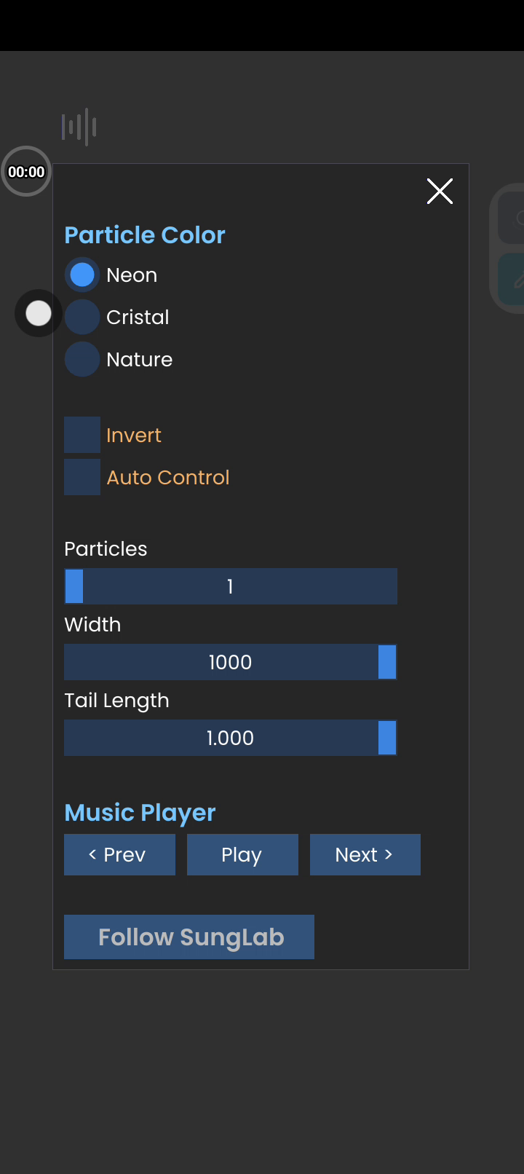Tap the audio waveform bars icon
The width and height of the screenshot is (524, 1174).
click(79, 127)
